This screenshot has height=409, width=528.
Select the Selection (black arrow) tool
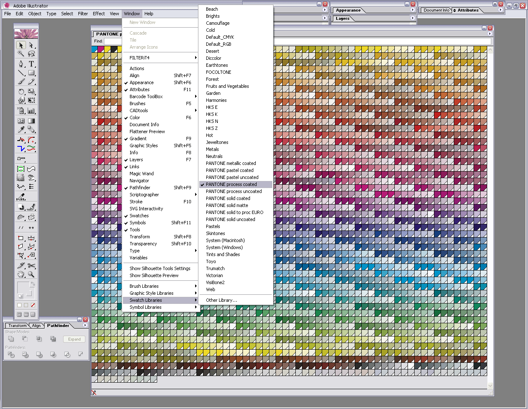click(x=21, y=45)
